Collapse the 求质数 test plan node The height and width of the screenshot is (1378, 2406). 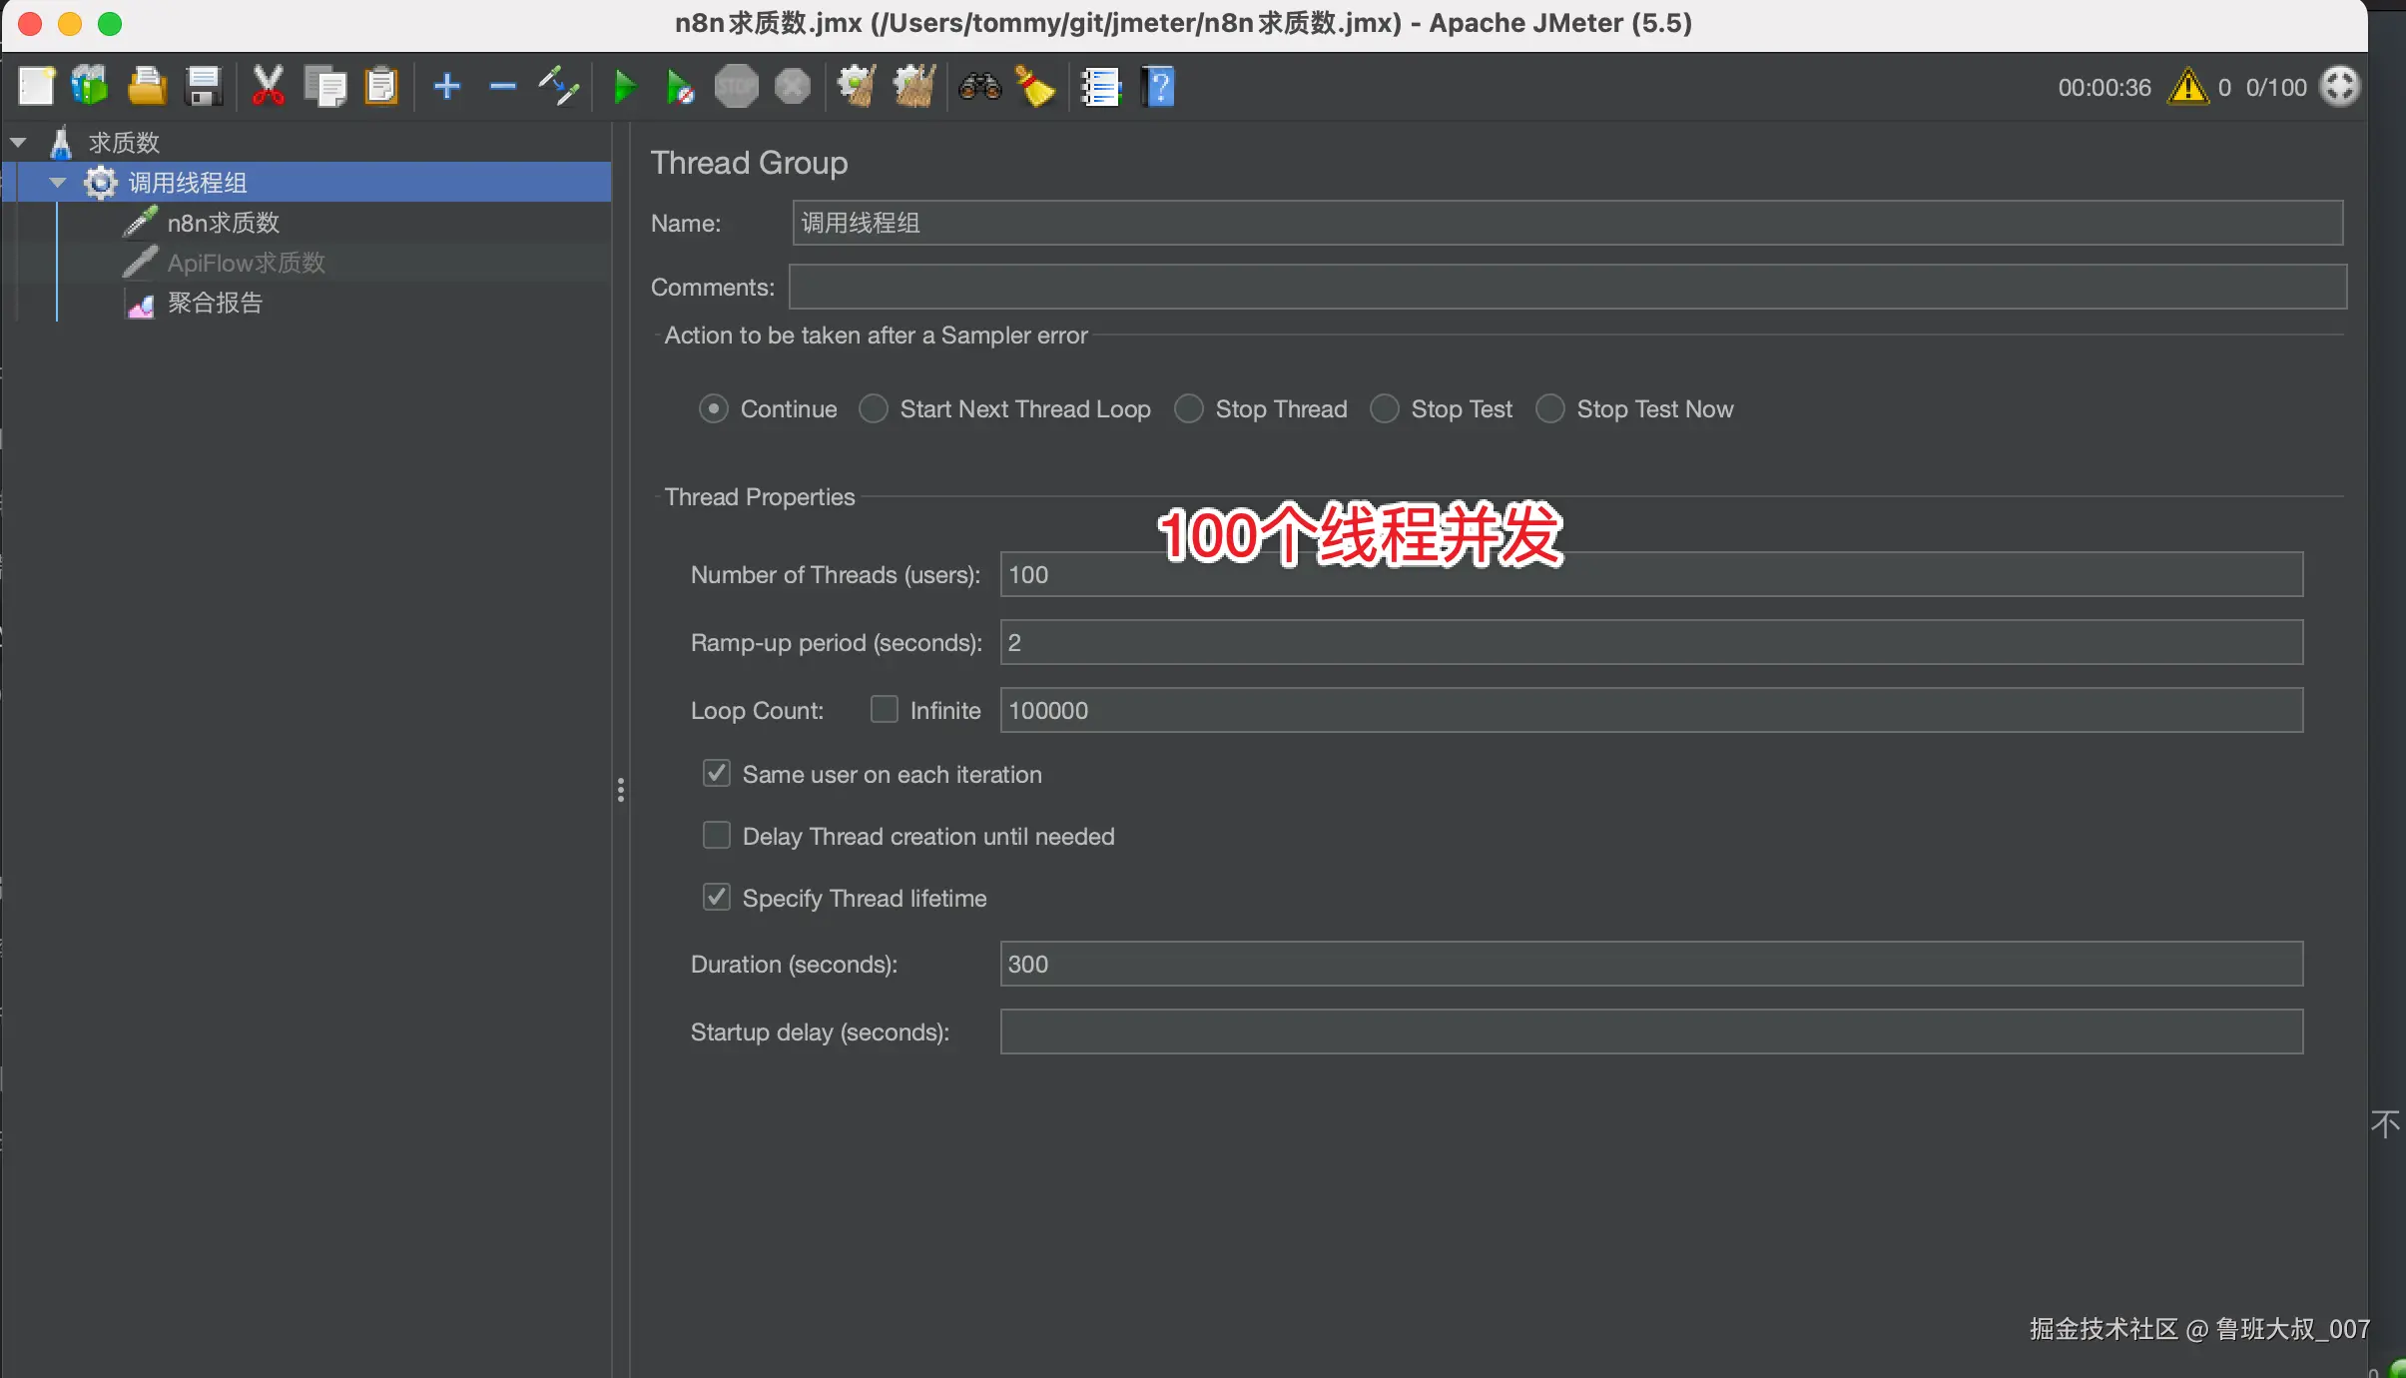pyautogui.click(x=18, y=143)
